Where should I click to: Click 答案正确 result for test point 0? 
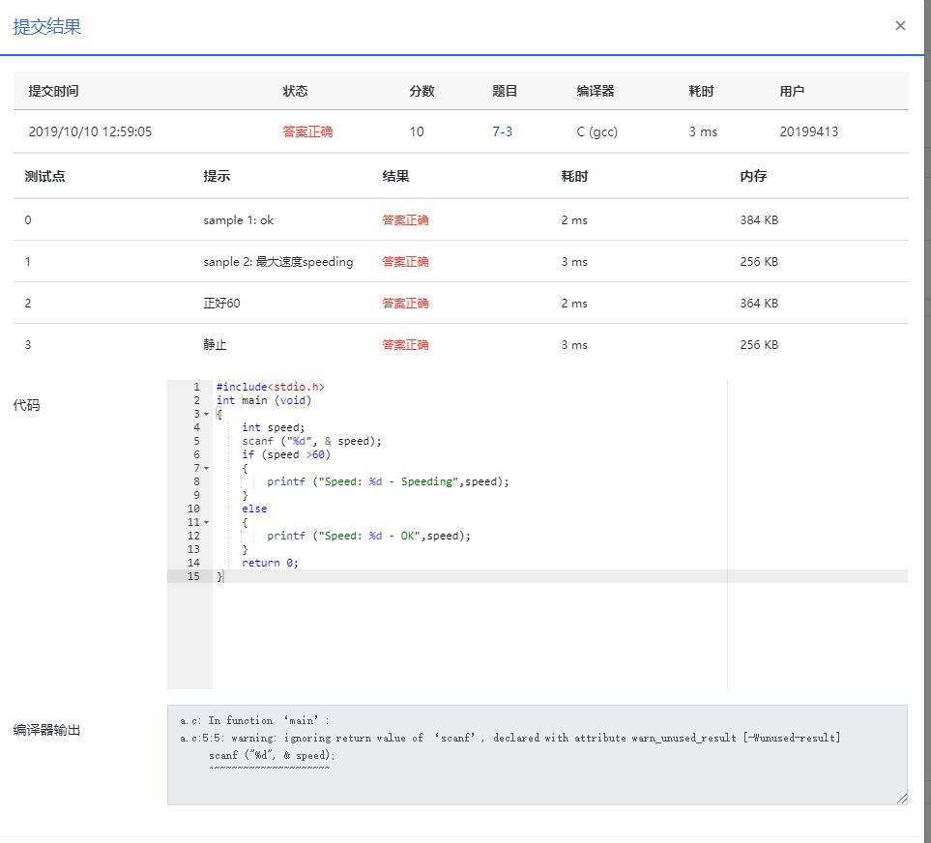405,220
